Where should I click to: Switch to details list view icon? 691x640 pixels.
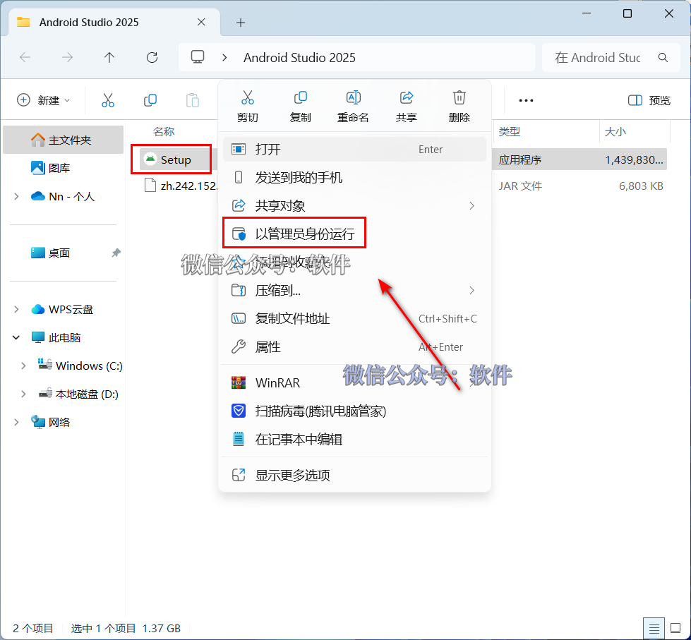click(654, 628)
